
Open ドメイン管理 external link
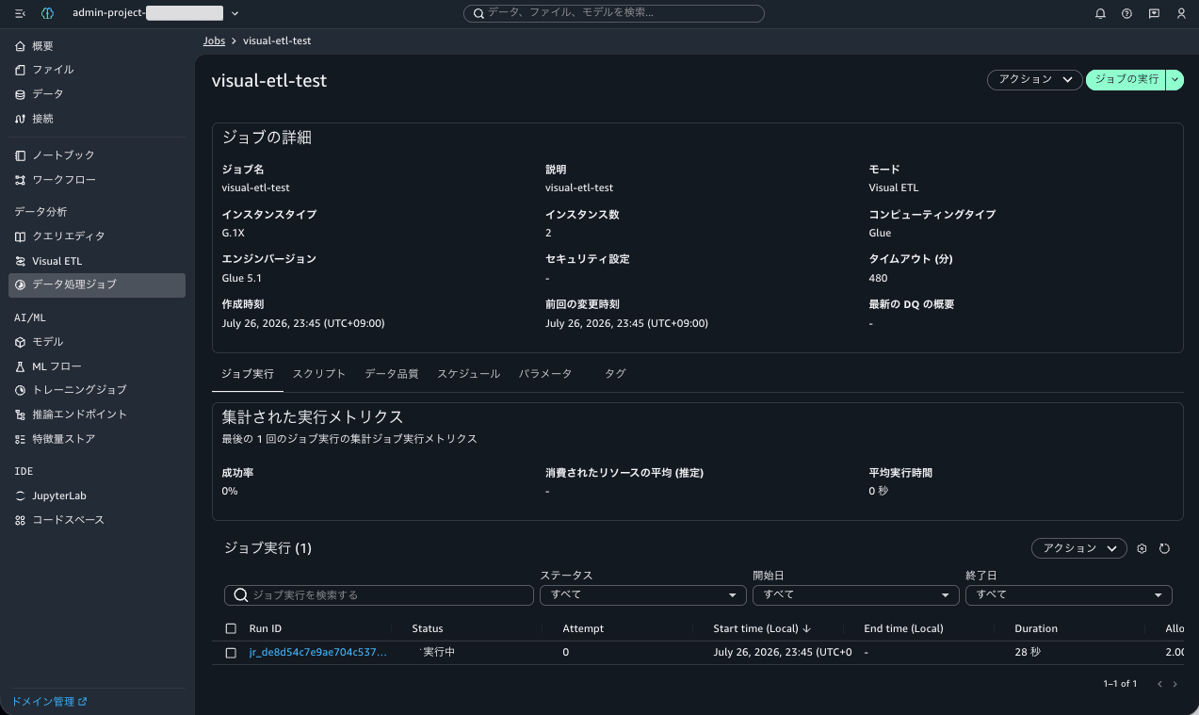[48, 702]
